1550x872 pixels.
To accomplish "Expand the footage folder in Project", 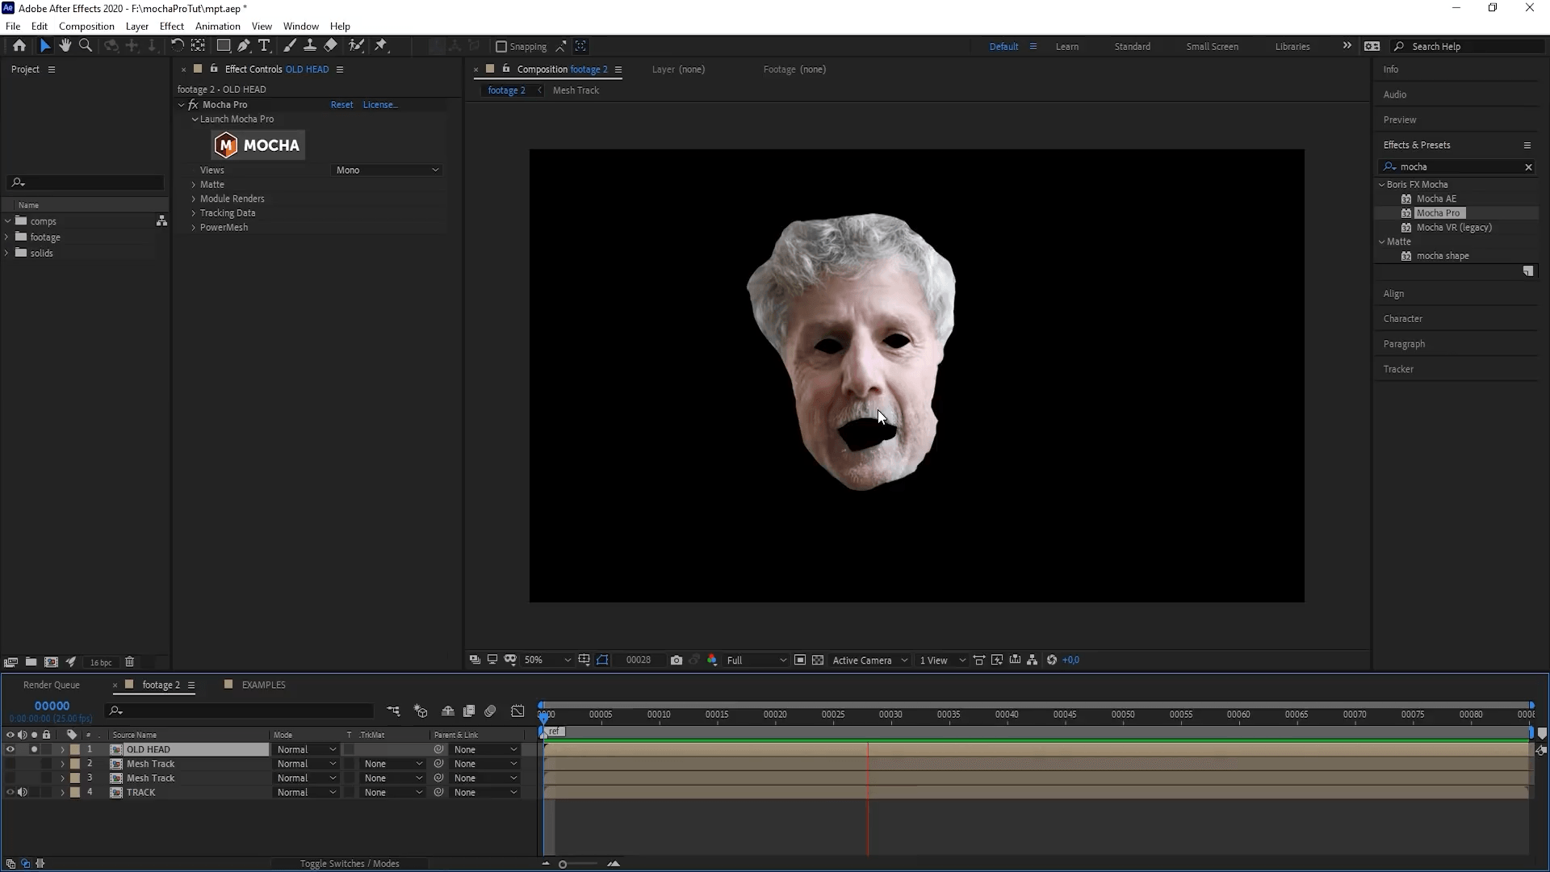I will click(x=7, y=237).
